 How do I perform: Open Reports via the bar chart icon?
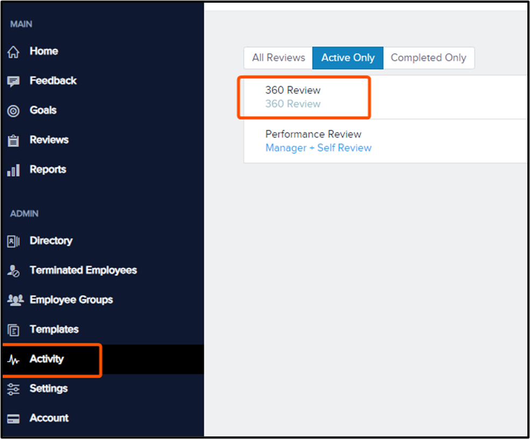(x=13, y=169)
